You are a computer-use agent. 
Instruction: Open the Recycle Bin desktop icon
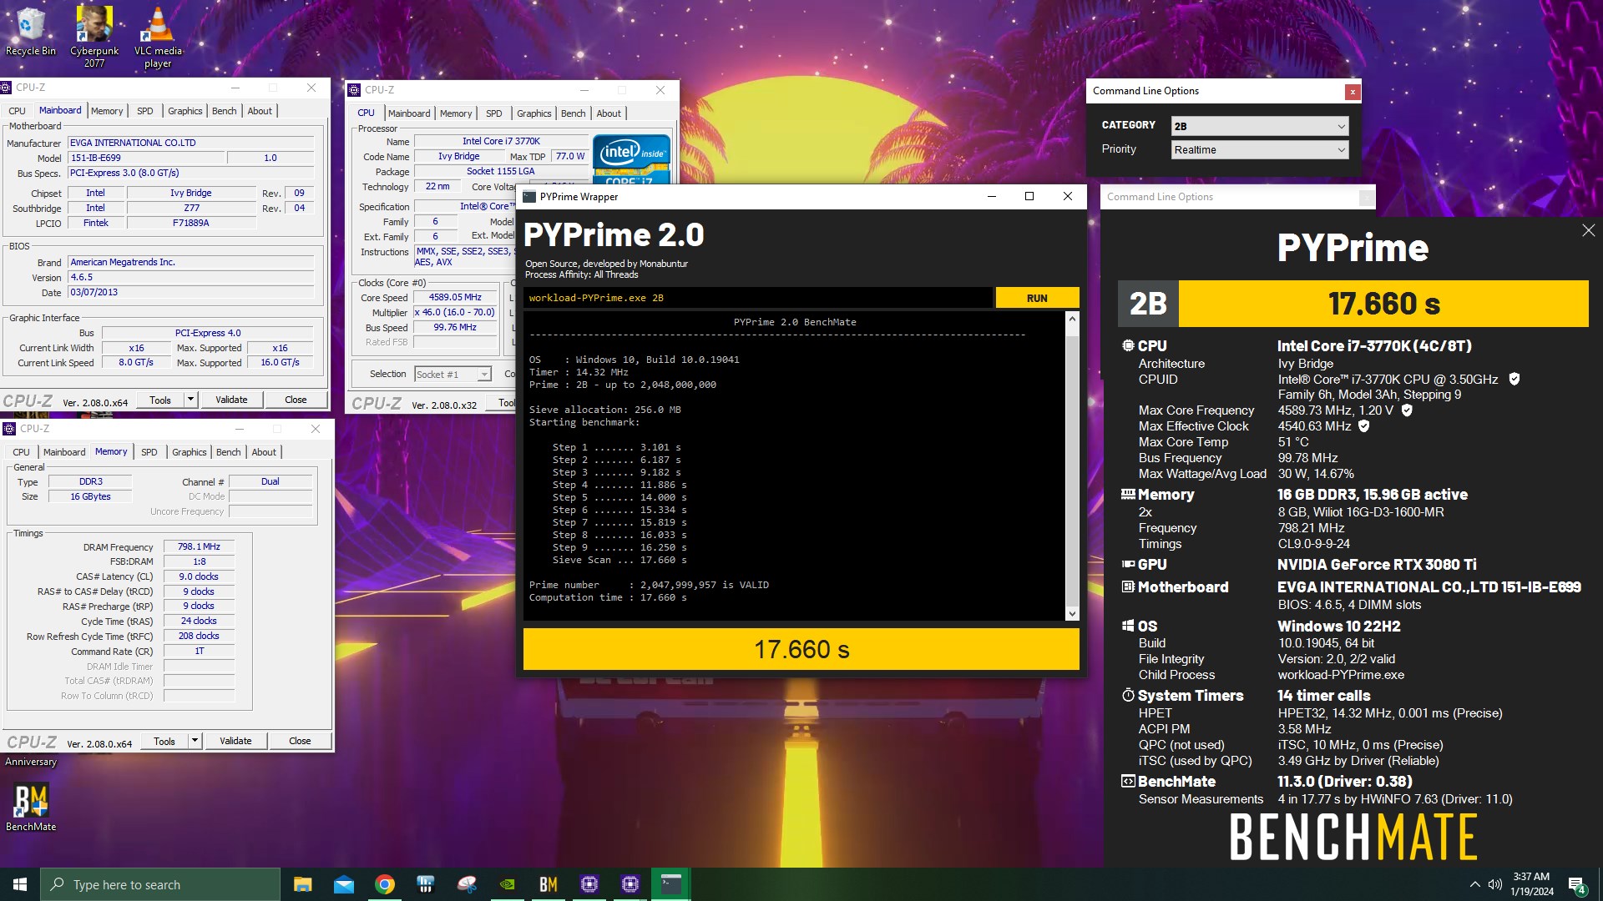30,32
